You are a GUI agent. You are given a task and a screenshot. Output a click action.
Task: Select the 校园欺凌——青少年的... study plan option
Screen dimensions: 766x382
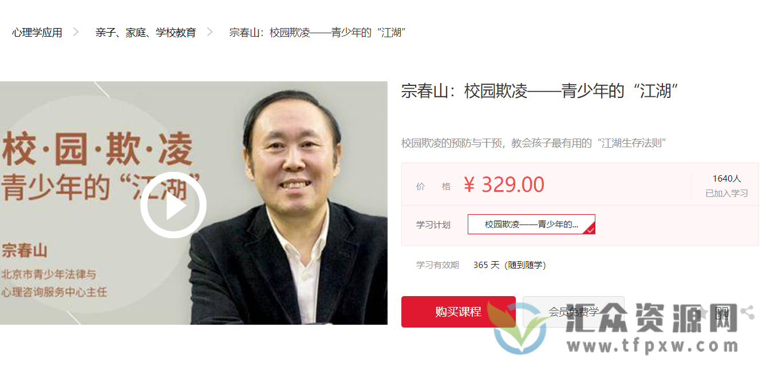[531, 225]
